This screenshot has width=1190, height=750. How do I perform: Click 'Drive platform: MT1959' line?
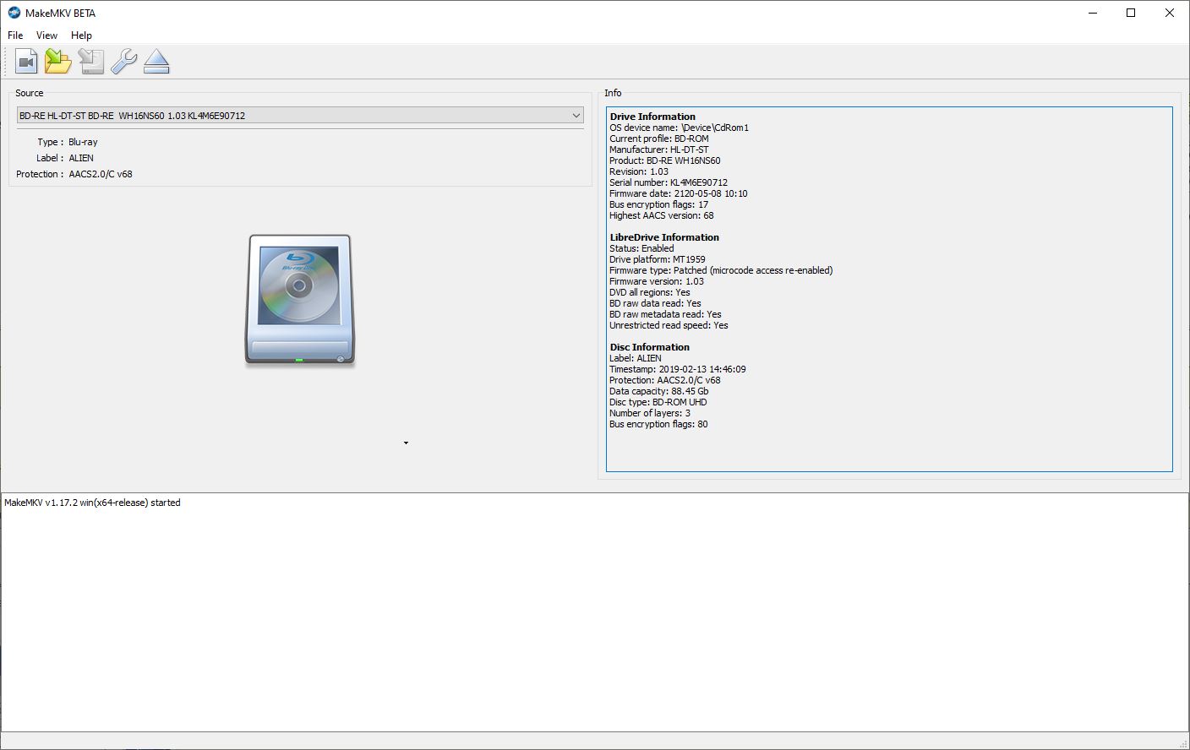pos(658,259)
